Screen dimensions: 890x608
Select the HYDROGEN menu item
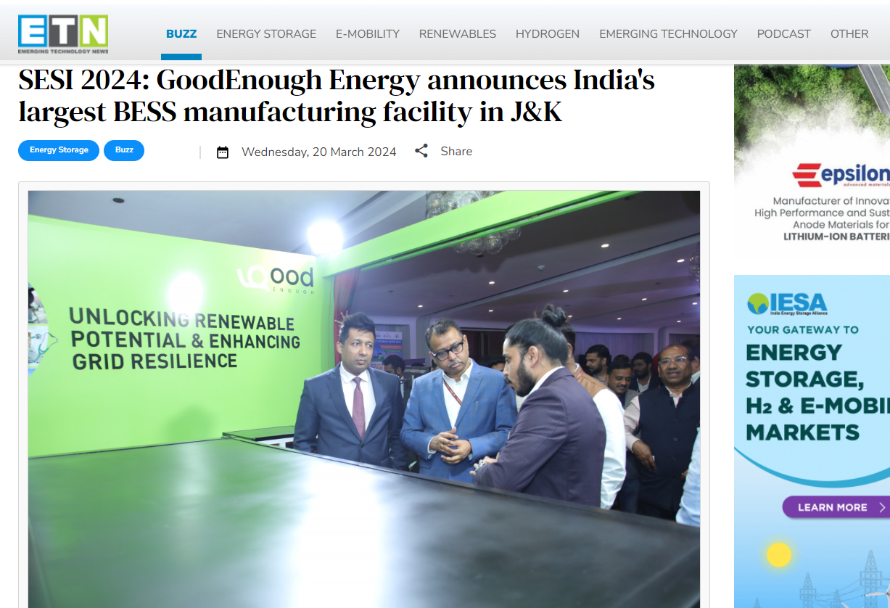(548, 33)
